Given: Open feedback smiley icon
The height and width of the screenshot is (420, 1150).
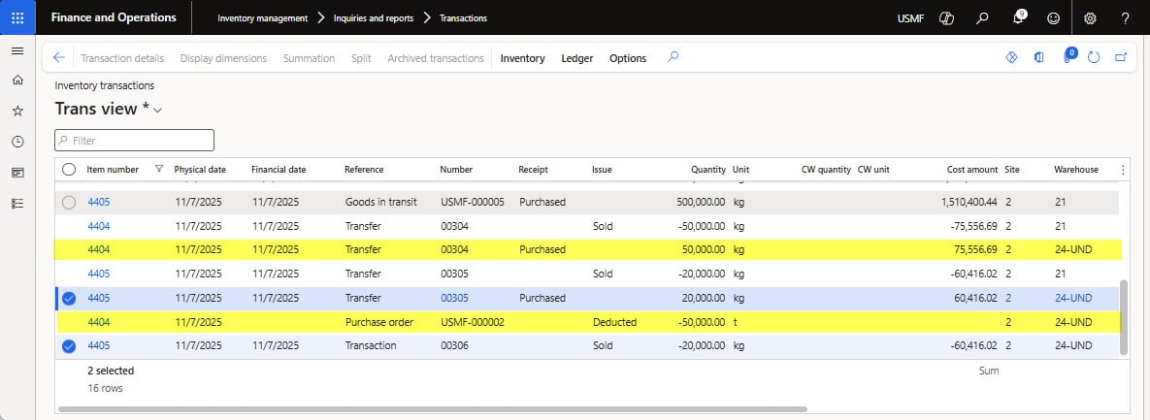Looking at the screenshot, I should (1053, 18).
